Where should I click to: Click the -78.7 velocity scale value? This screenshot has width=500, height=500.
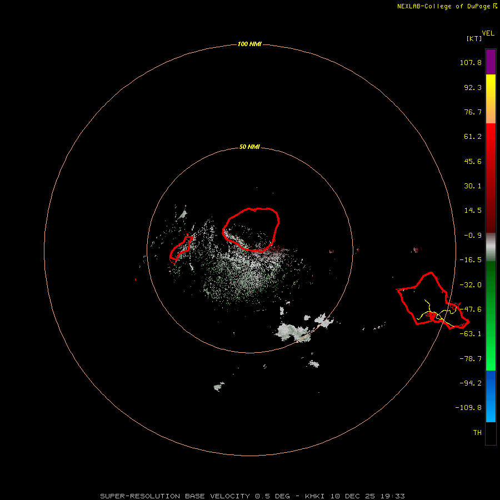(471, 359)
